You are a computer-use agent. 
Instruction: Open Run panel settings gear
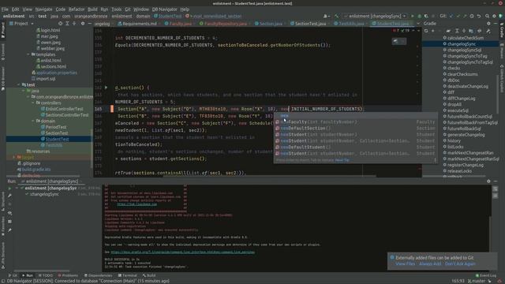[488, 181]
